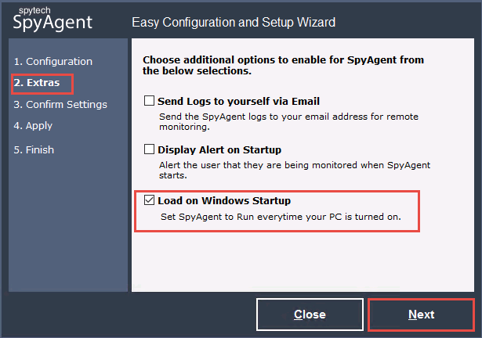The height and width of the screenshot is (338, 482).
Task: Open step 3. Confirm Settings
Action: (x=60, y=105)
